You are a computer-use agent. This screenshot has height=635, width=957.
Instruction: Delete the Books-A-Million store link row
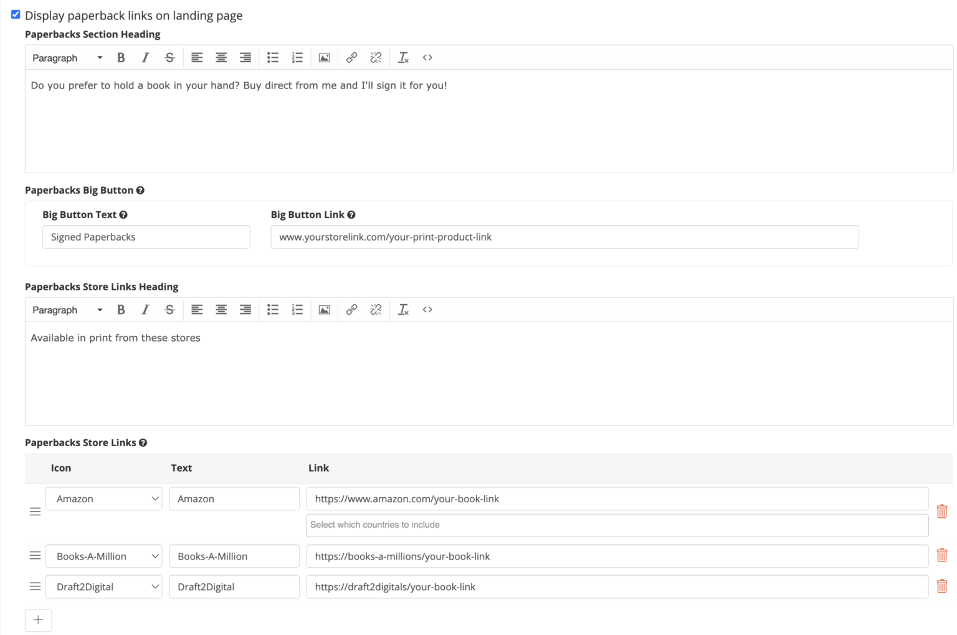coord(941,555)
